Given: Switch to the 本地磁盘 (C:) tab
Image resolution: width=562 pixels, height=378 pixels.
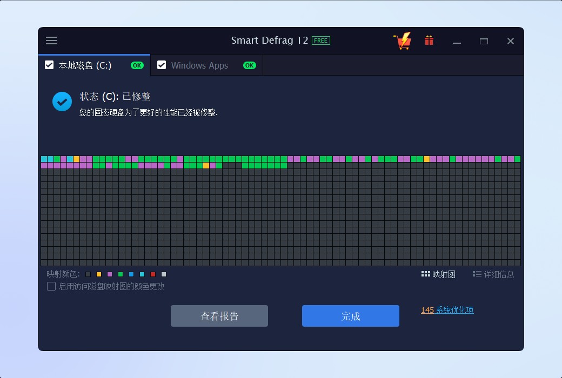Looking at the screenshot, I should click(x=94, y=65).
